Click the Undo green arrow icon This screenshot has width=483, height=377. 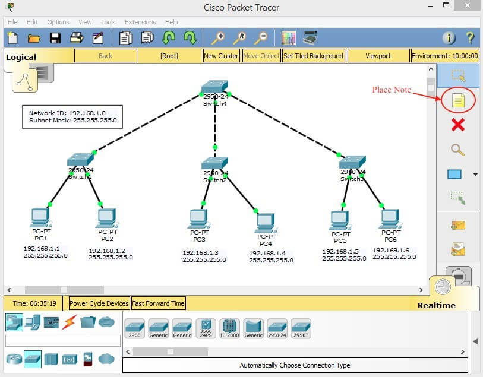[169, 38]
